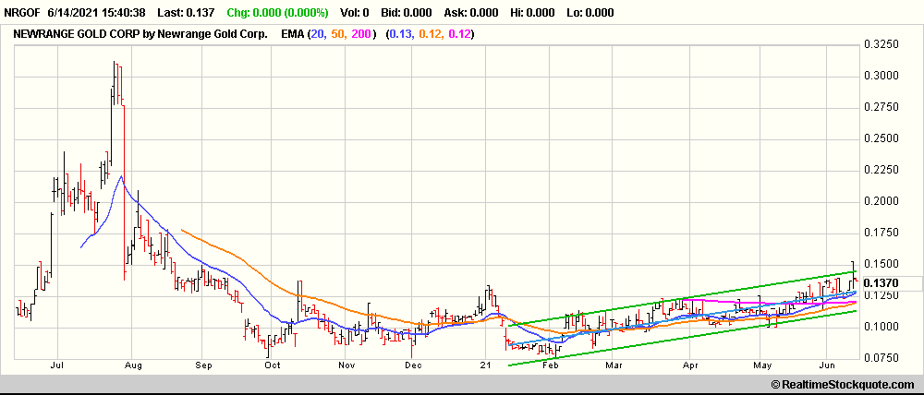Click the Jul label on time axis

57,366
